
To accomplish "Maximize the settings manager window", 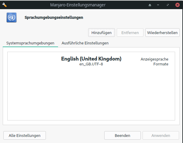I will tap(168, 5).
